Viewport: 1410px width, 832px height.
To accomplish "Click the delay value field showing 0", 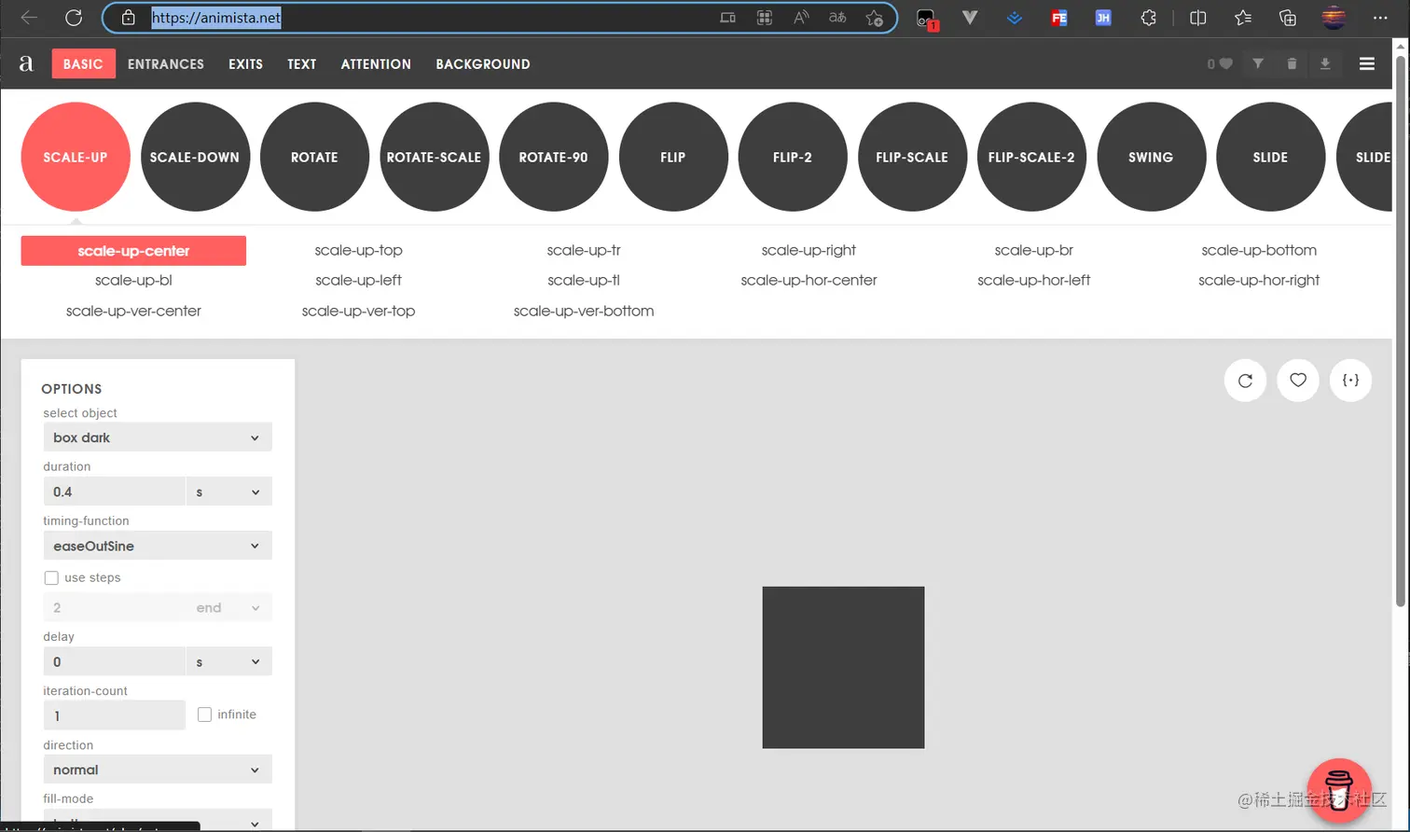I will pyautogui.click(x=115, y=661).
